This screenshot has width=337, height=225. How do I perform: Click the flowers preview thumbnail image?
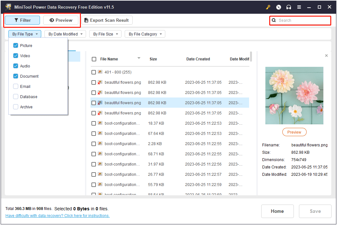294,96
